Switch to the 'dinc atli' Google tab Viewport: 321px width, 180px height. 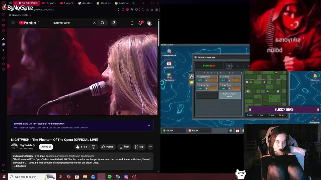pyautogui.click(x=86, y=3)
